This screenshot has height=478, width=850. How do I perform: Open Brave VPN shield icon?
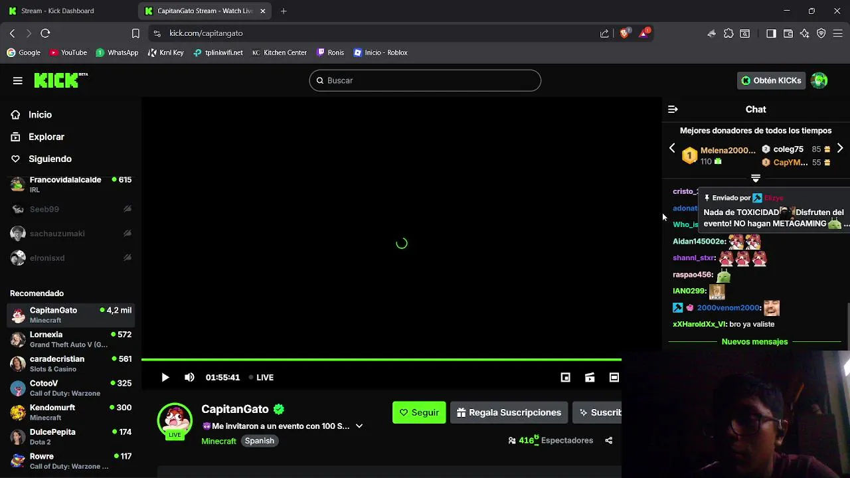[x=821, y=33]
